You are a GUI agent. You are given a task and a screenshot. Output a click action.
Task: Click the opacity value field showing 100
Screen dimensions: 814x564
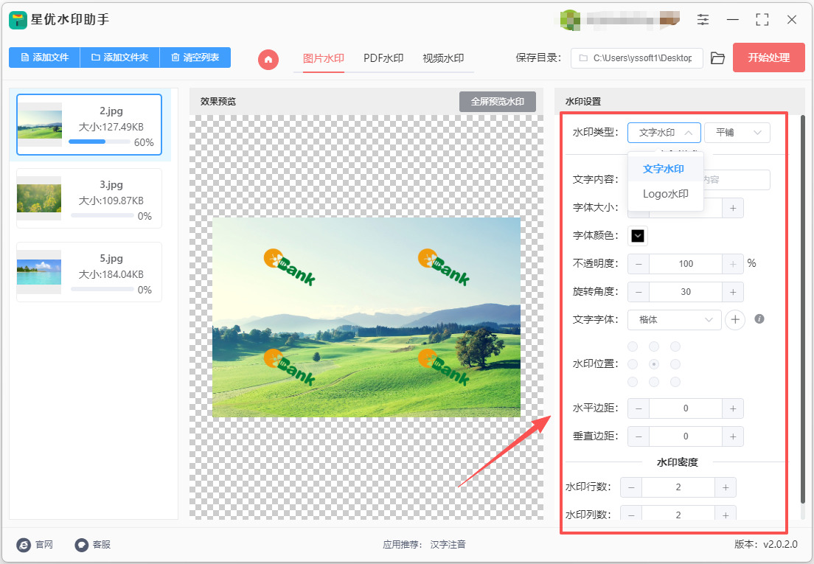coord(686,264)
